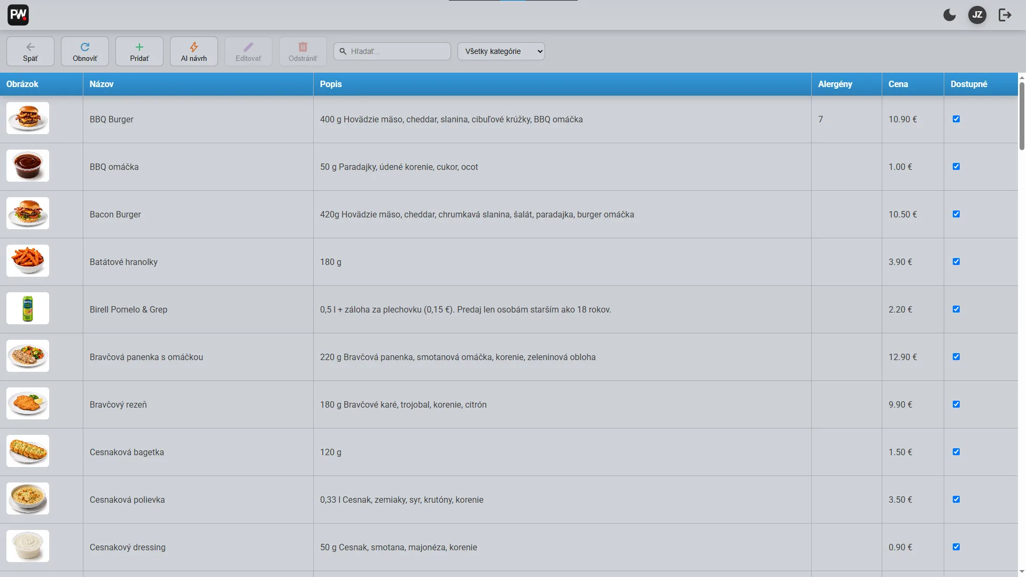
Task: Click the Odstrániť trash button
Action: (x=303, y=51)
